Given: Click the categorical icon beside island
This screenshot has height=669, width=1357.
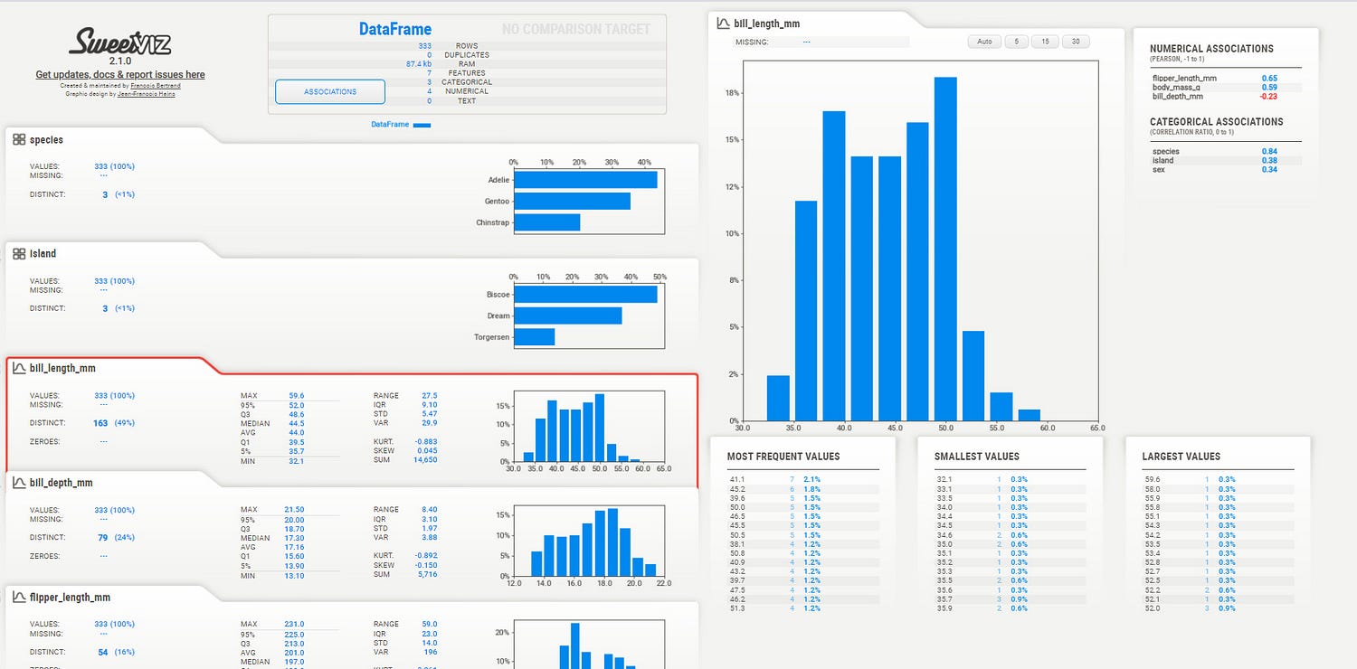Looking at the screenshot, I should point(19,254).
